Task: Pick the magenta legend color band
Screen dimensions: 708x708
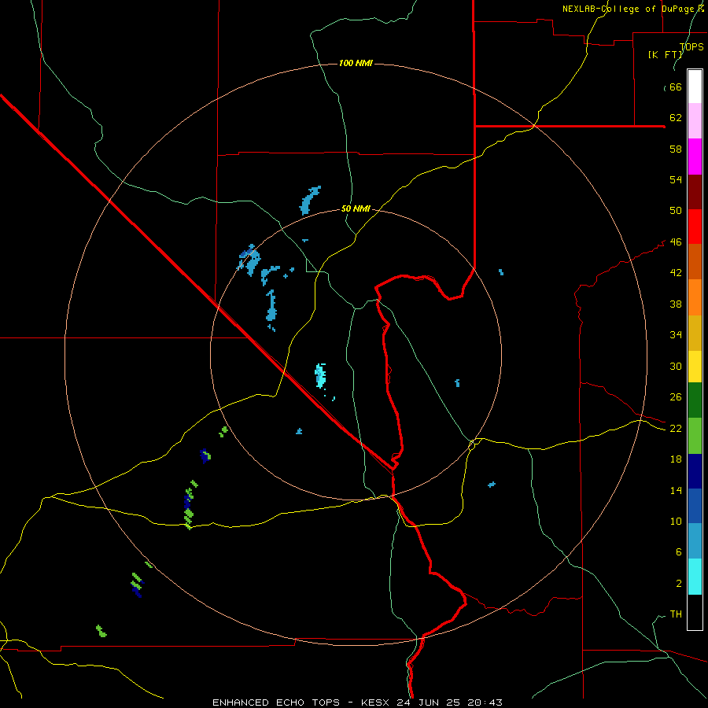Action: tap(695, 157)
